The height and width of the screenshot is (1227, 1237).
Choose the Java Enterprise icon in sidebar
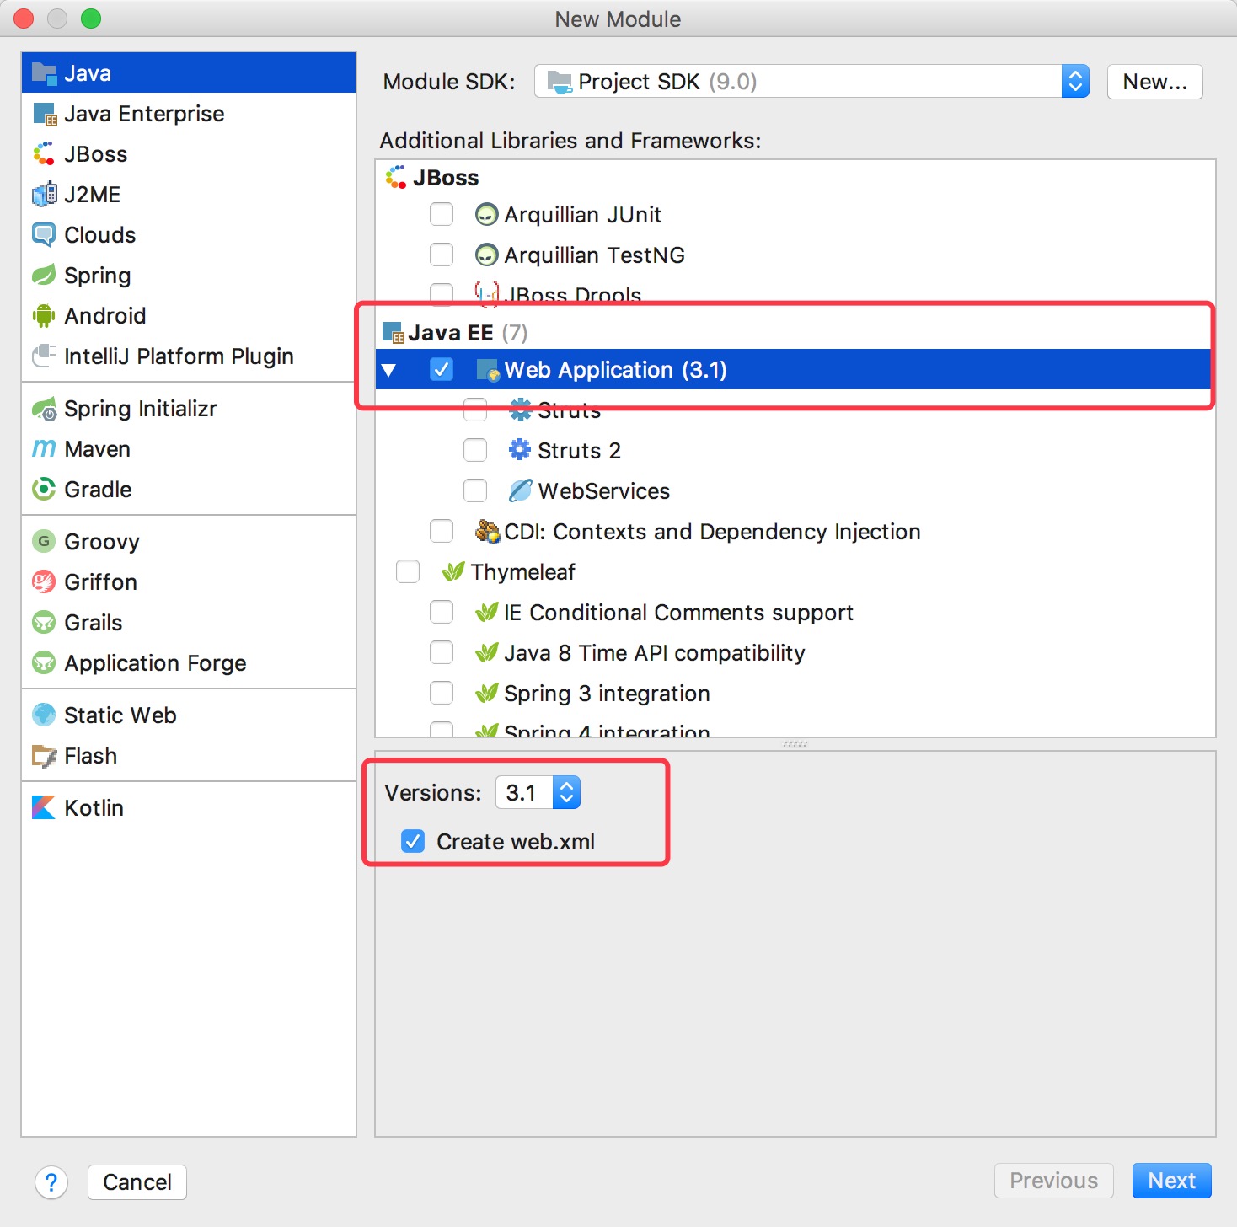click(x=44, y=113)
